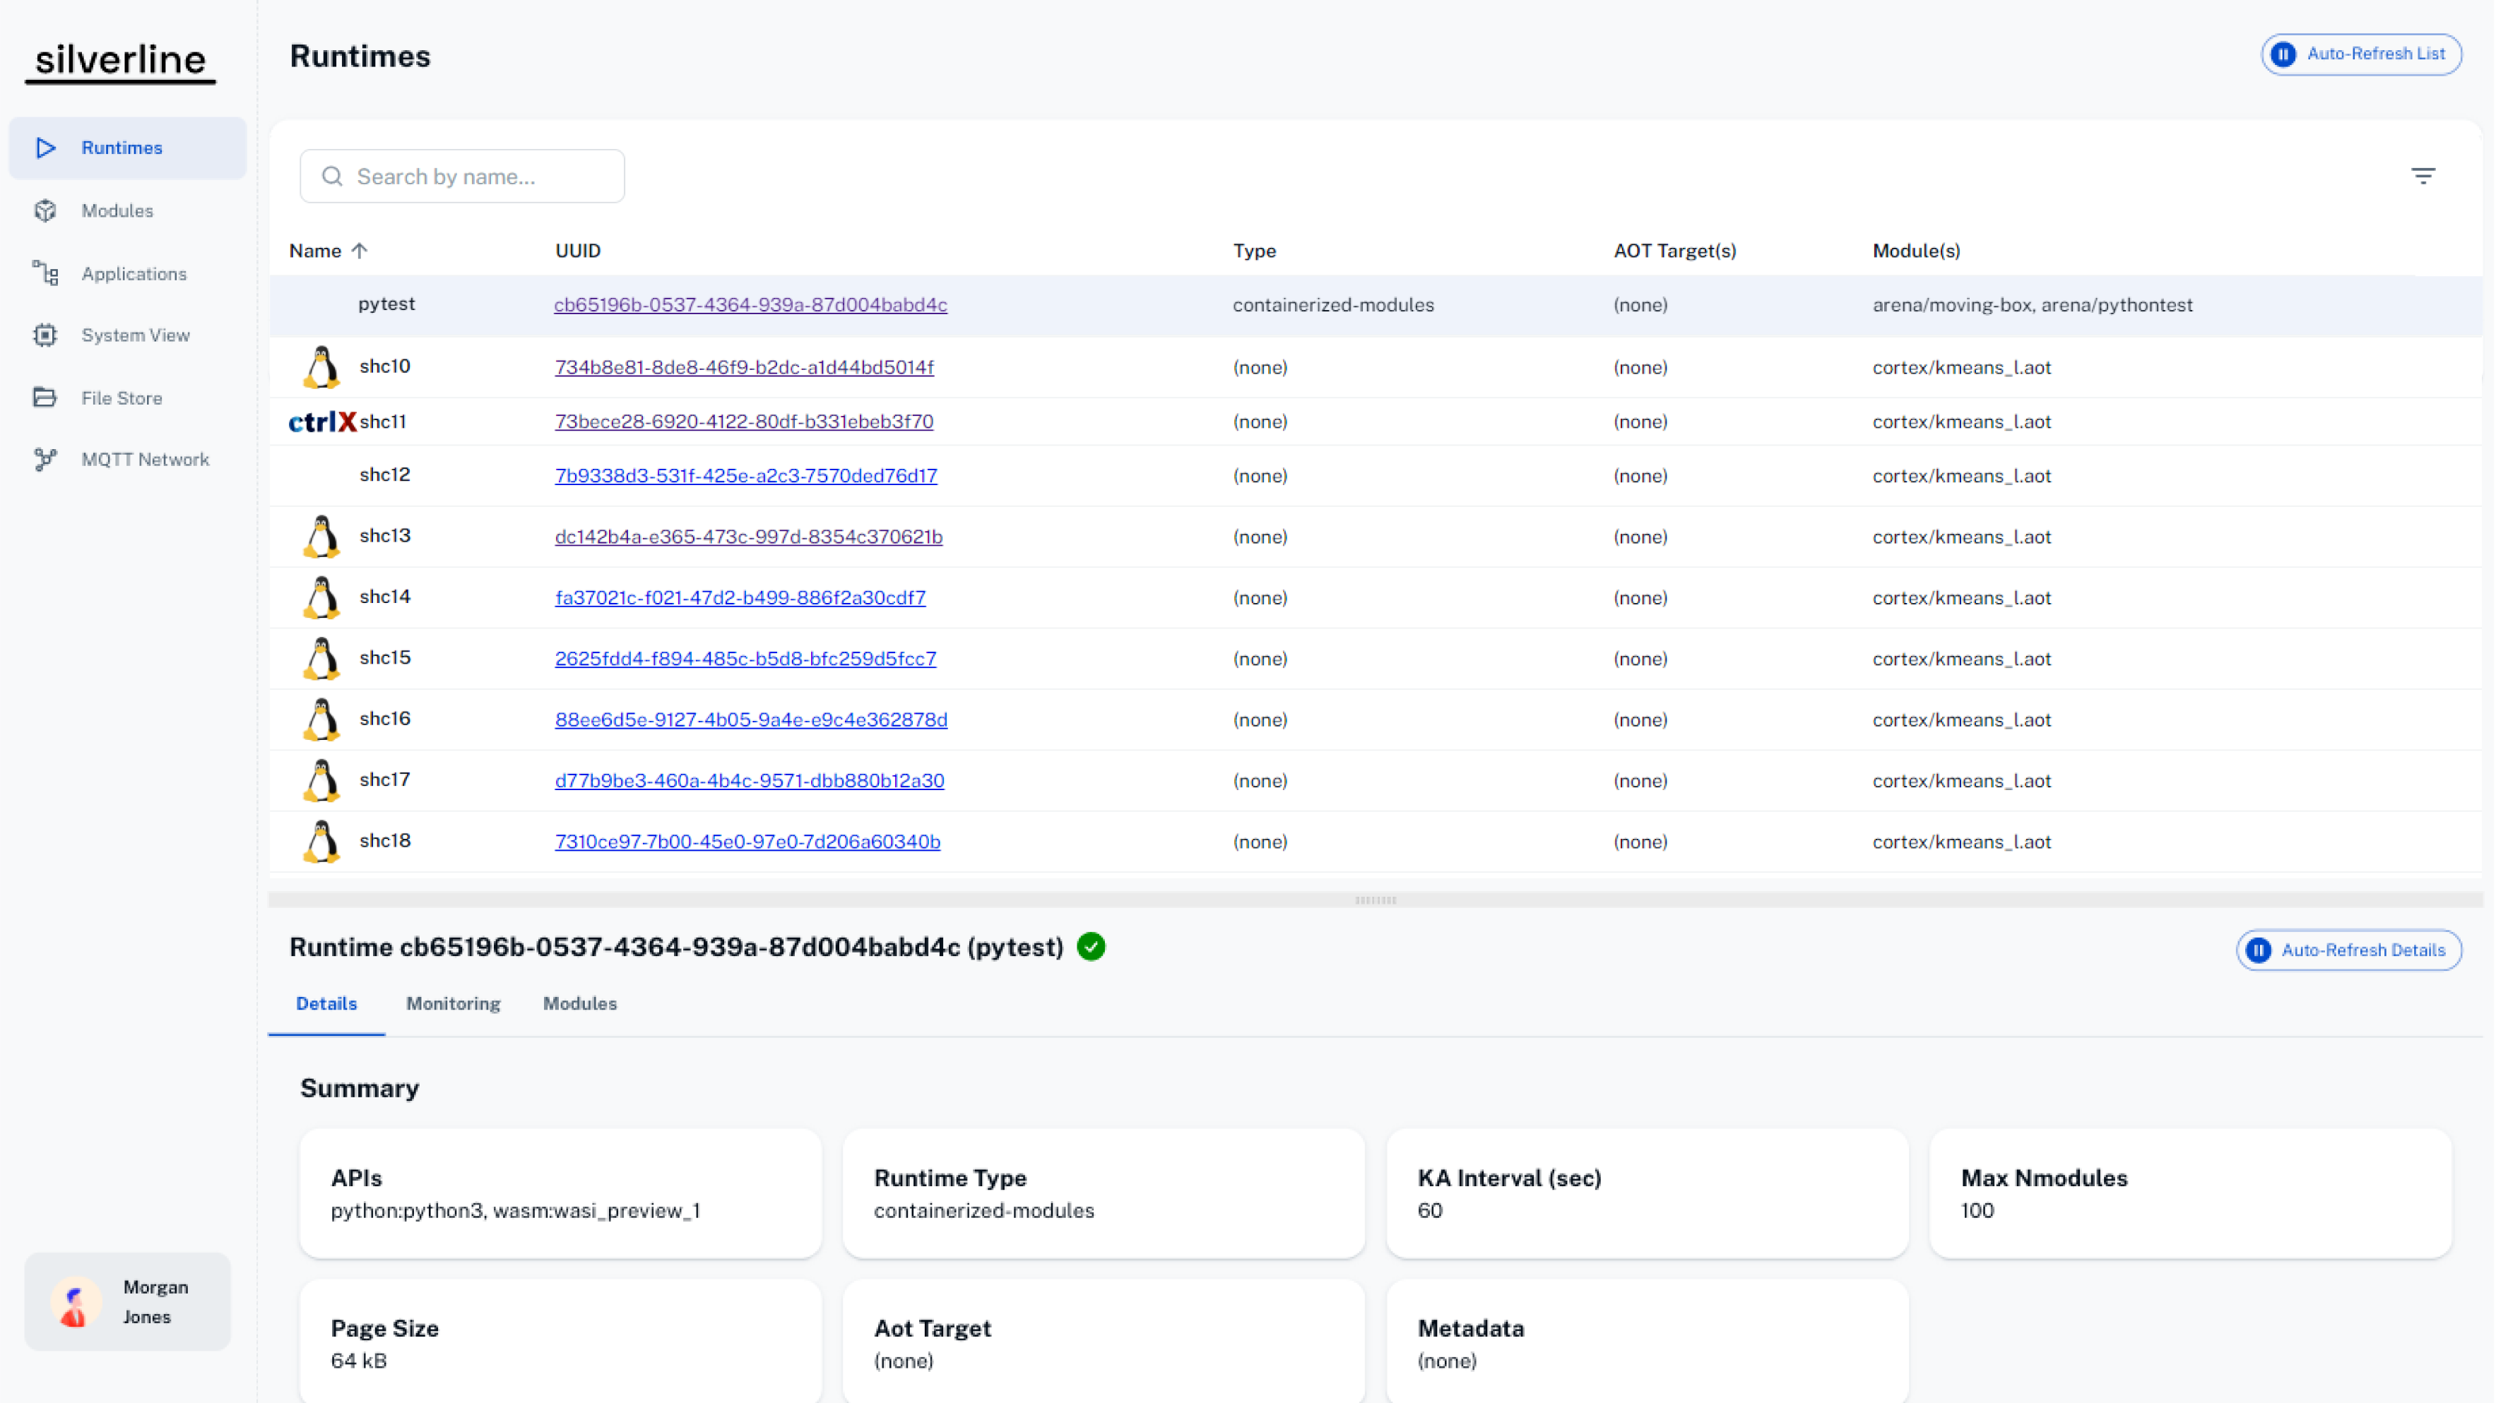Toggle Auto-Refresh Details
The image size is (2496, 1403).
click(2348, 950)
